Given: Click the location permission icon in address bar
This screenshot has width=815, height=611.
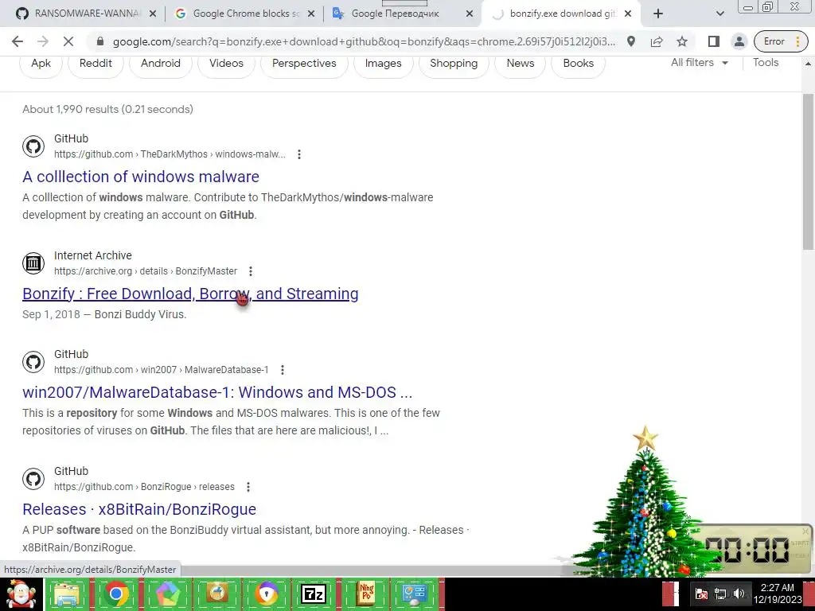Looking at the screenshot, I should (631, 41).
